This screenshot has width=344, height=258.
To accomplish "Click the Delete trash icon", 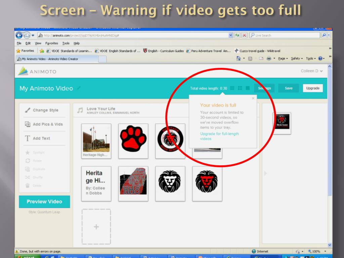I will click(x=28, y=185).
